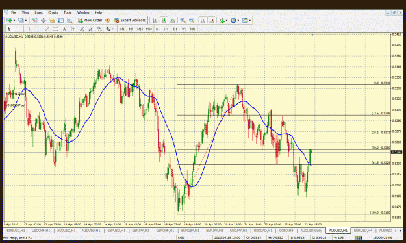The height and width of the screenshot is (243, 406).
Task: Expand the Indicators dropdown arrow
Action: (x=227, y=20)
